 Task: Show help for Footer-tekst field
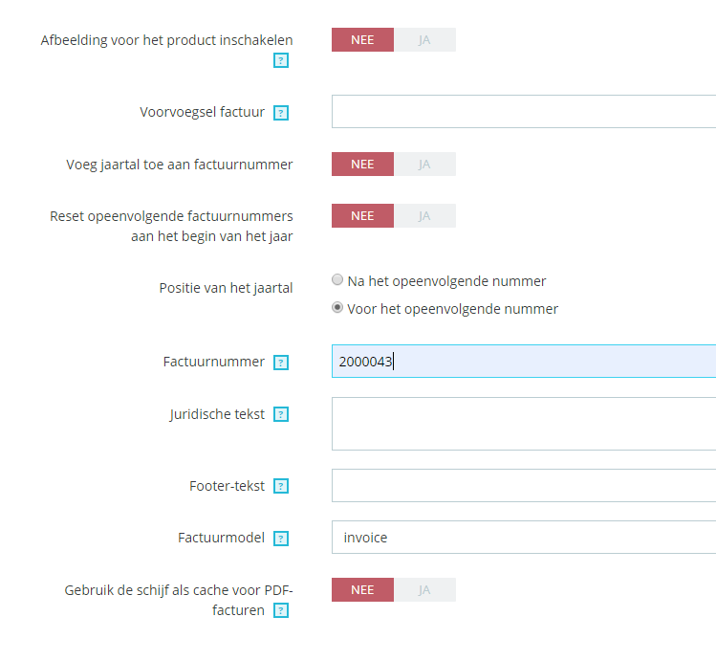[x=281, y=486]
